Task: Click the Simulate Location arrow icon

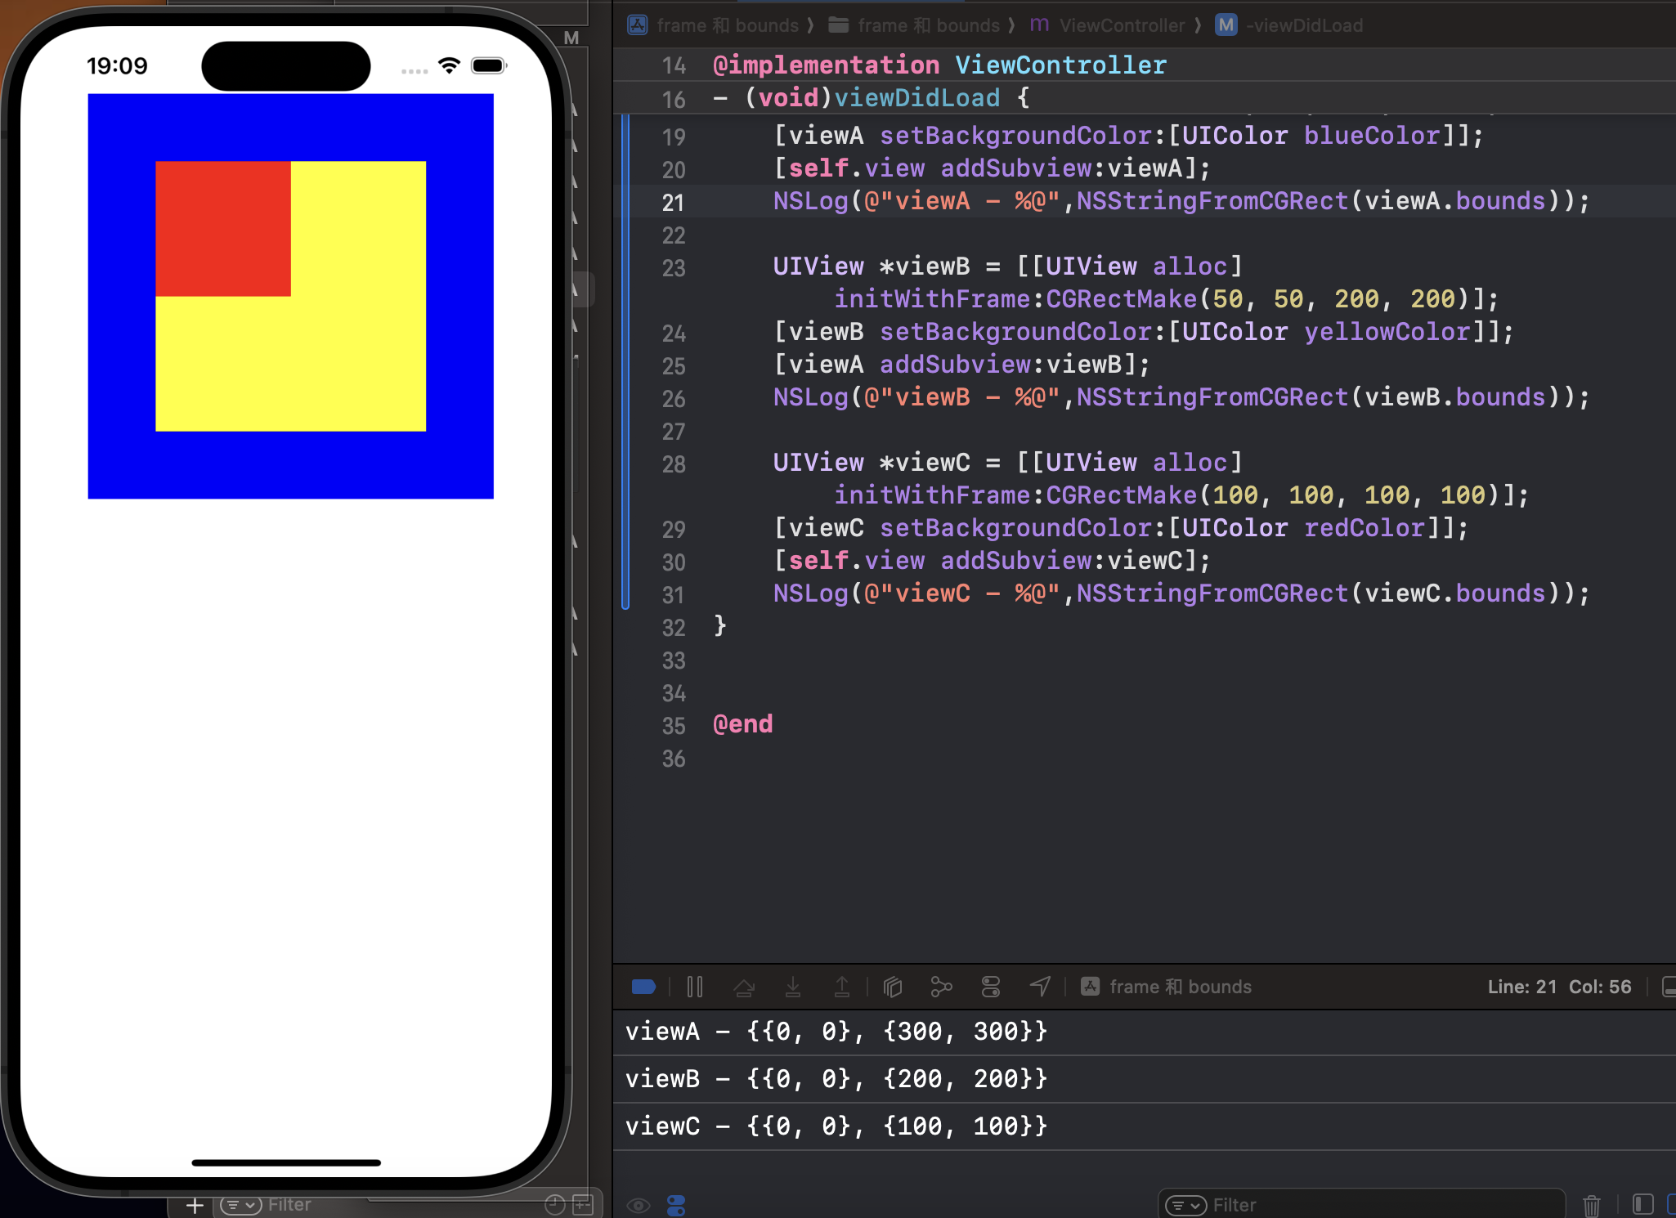Action: click(x=1040, y=987)
